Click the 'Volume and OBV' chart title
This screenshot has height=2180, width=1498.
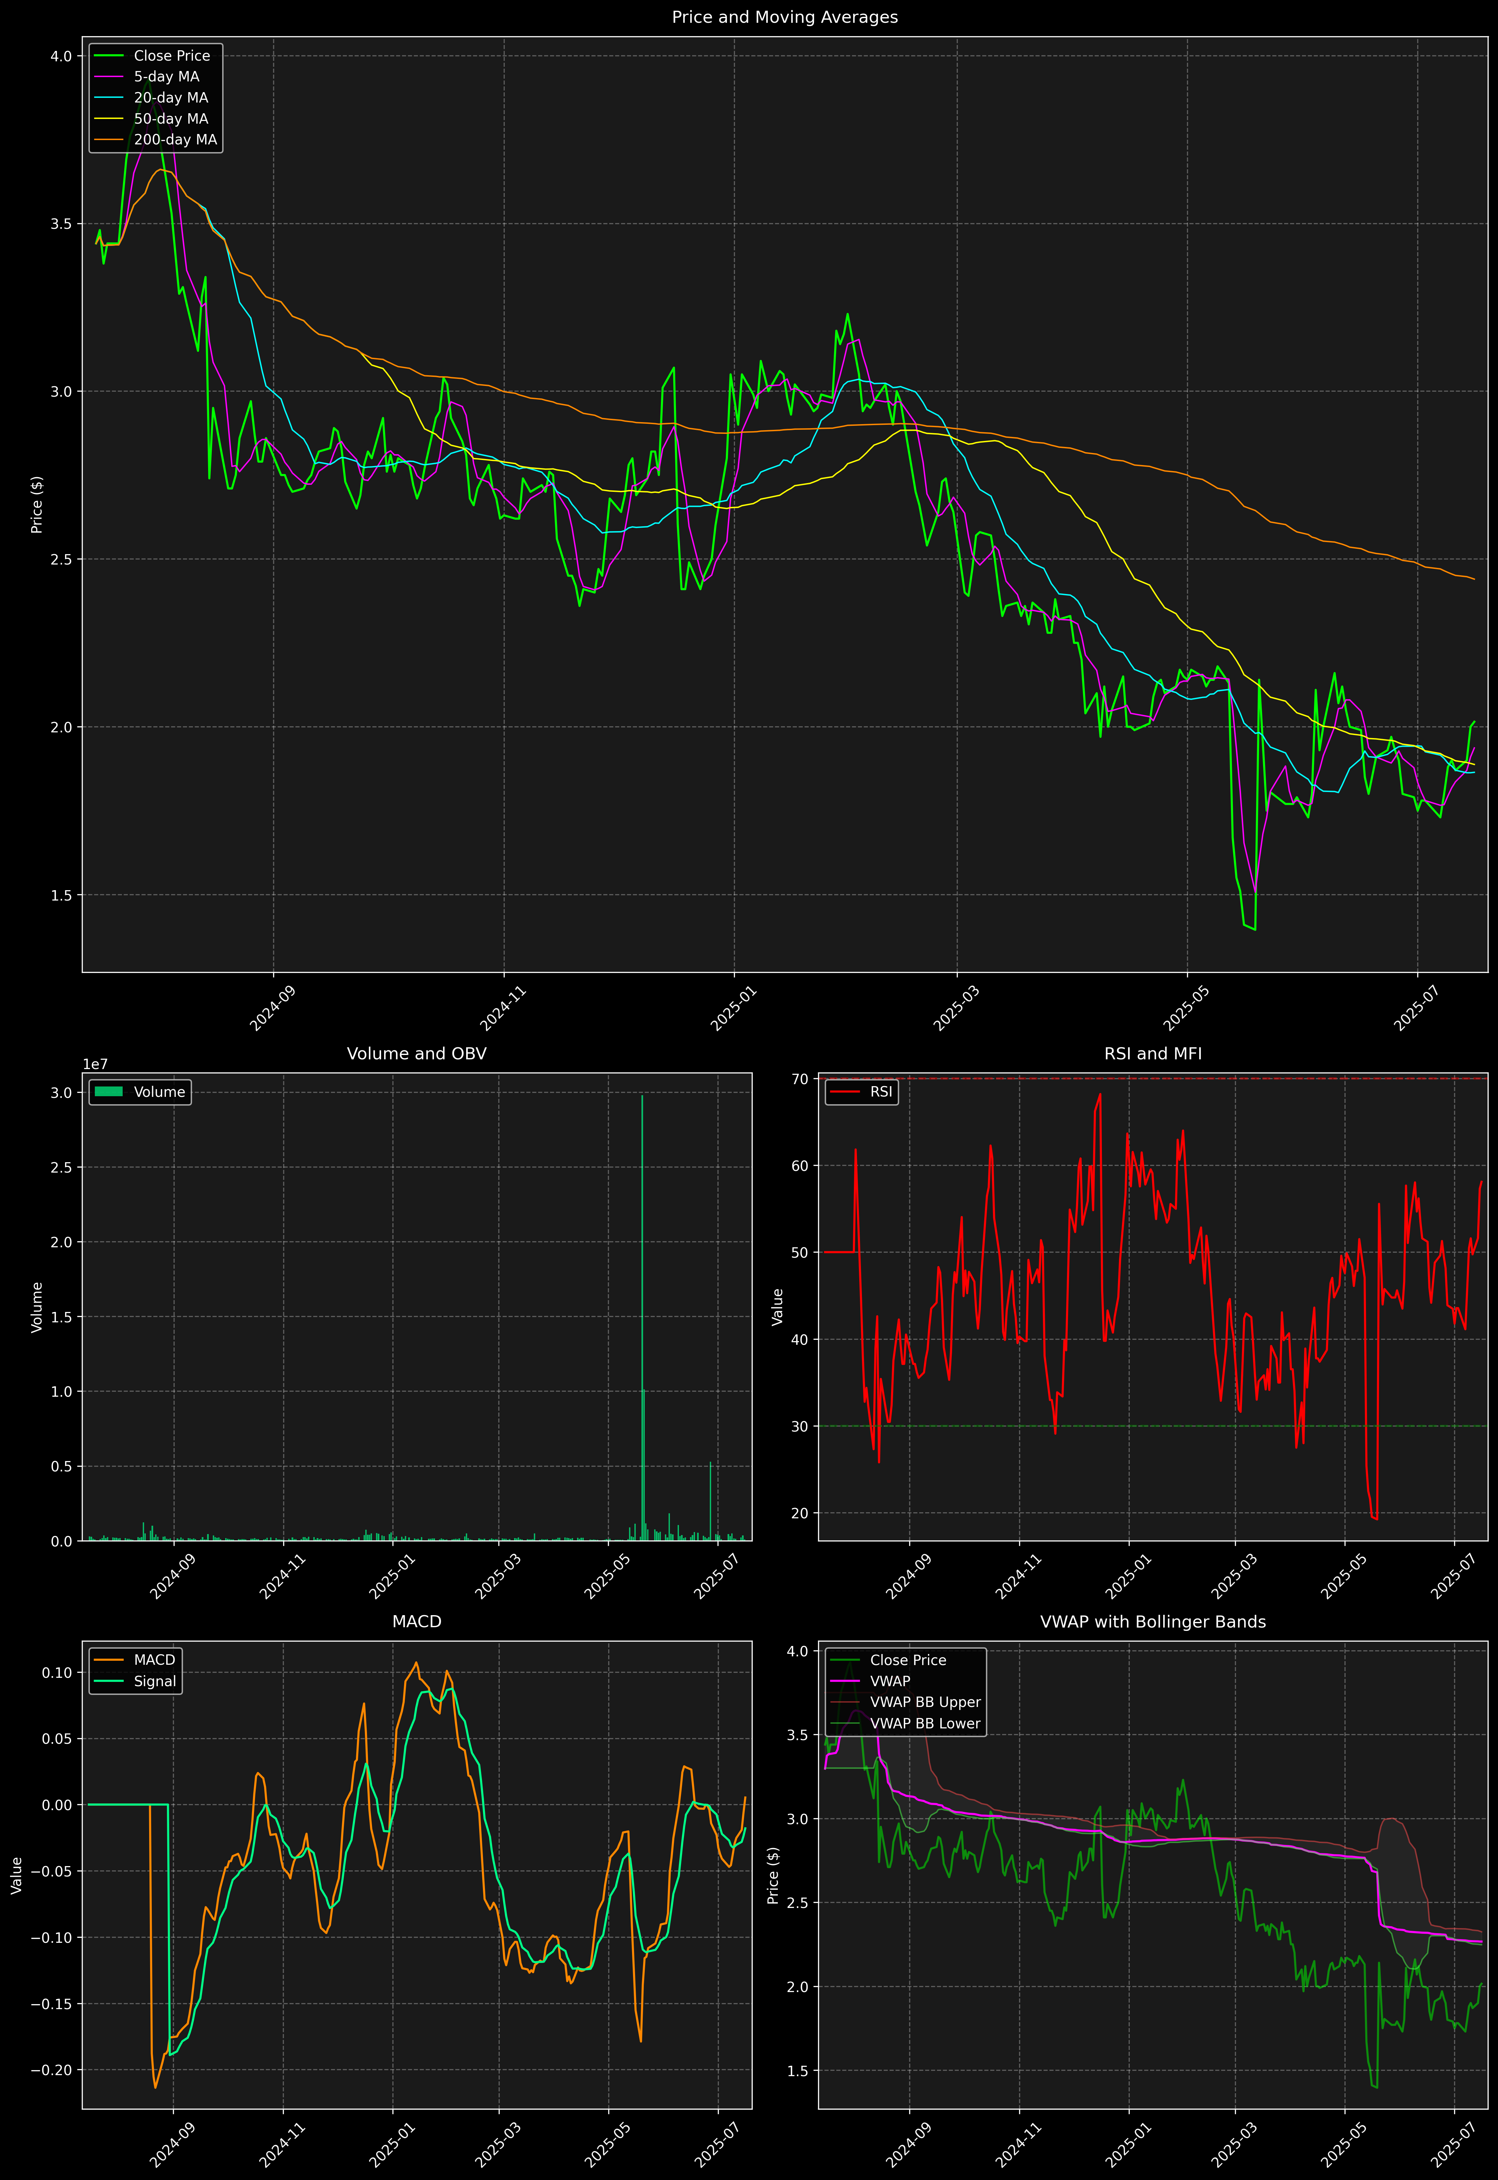coord(417,1053)
